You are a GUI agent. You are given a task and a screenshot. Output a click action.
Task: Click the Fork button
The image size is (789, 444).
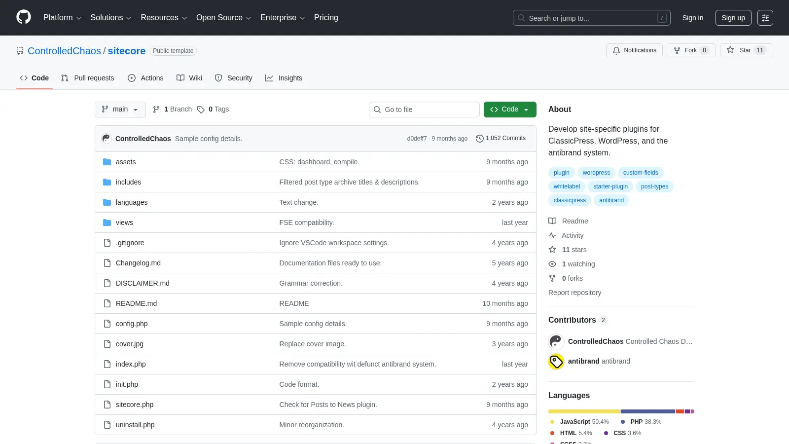(691, 50)
